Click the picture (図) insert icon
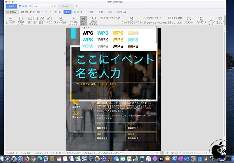Screen dimensions: 234x163 [x=35, y=20]
